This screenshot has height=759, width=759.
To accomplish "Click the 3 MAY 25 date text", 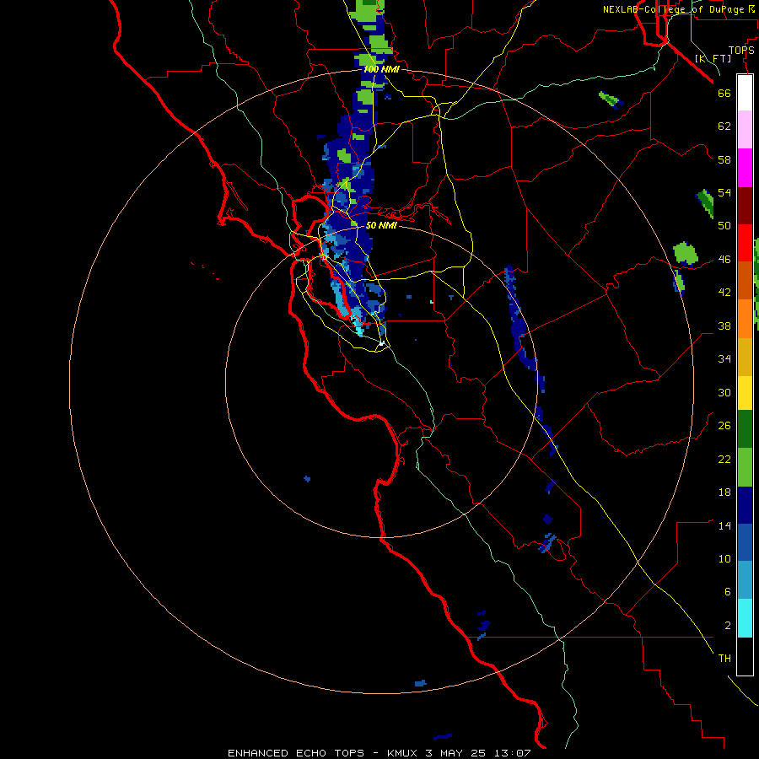I will click(456, 753).
